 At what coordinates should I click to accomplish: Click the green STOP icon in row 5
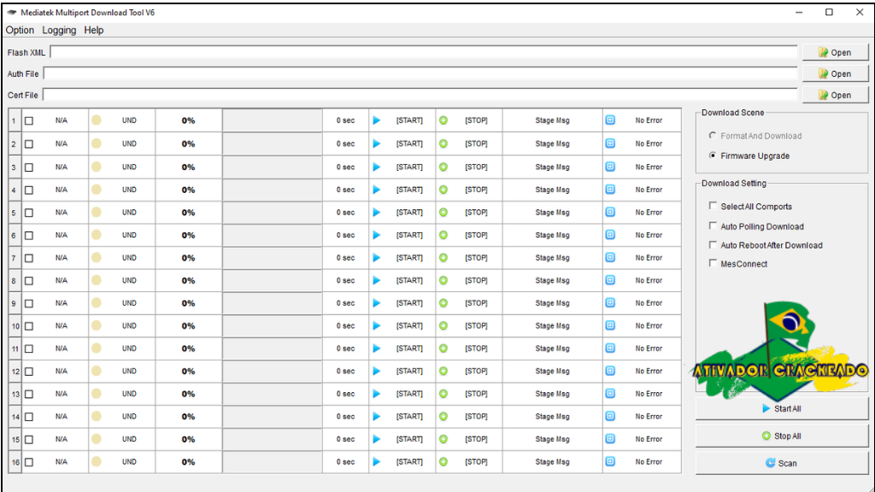click(x=443, y=213)
